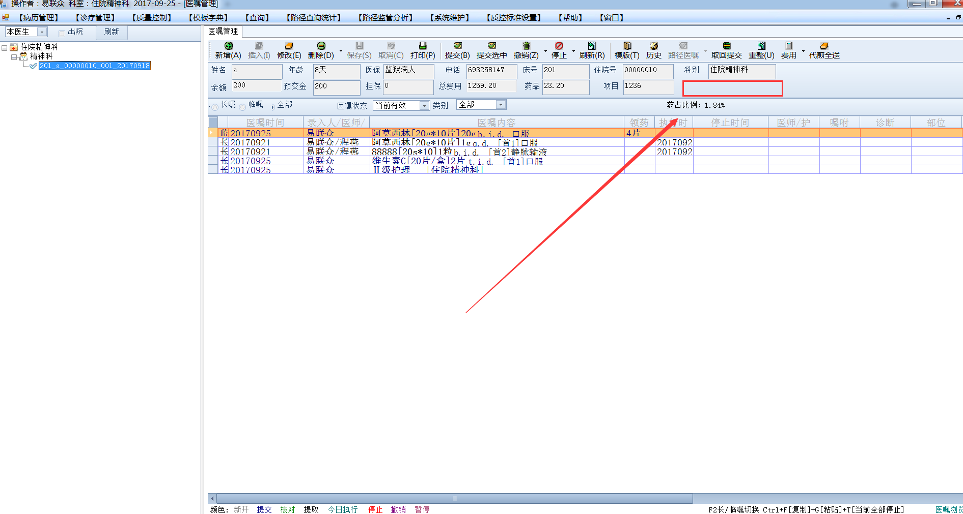Click the 路径医嘱 pathway orders icon
Image resolution: width=963 pixels, height=514 pixels.
[x=683, y=46]
